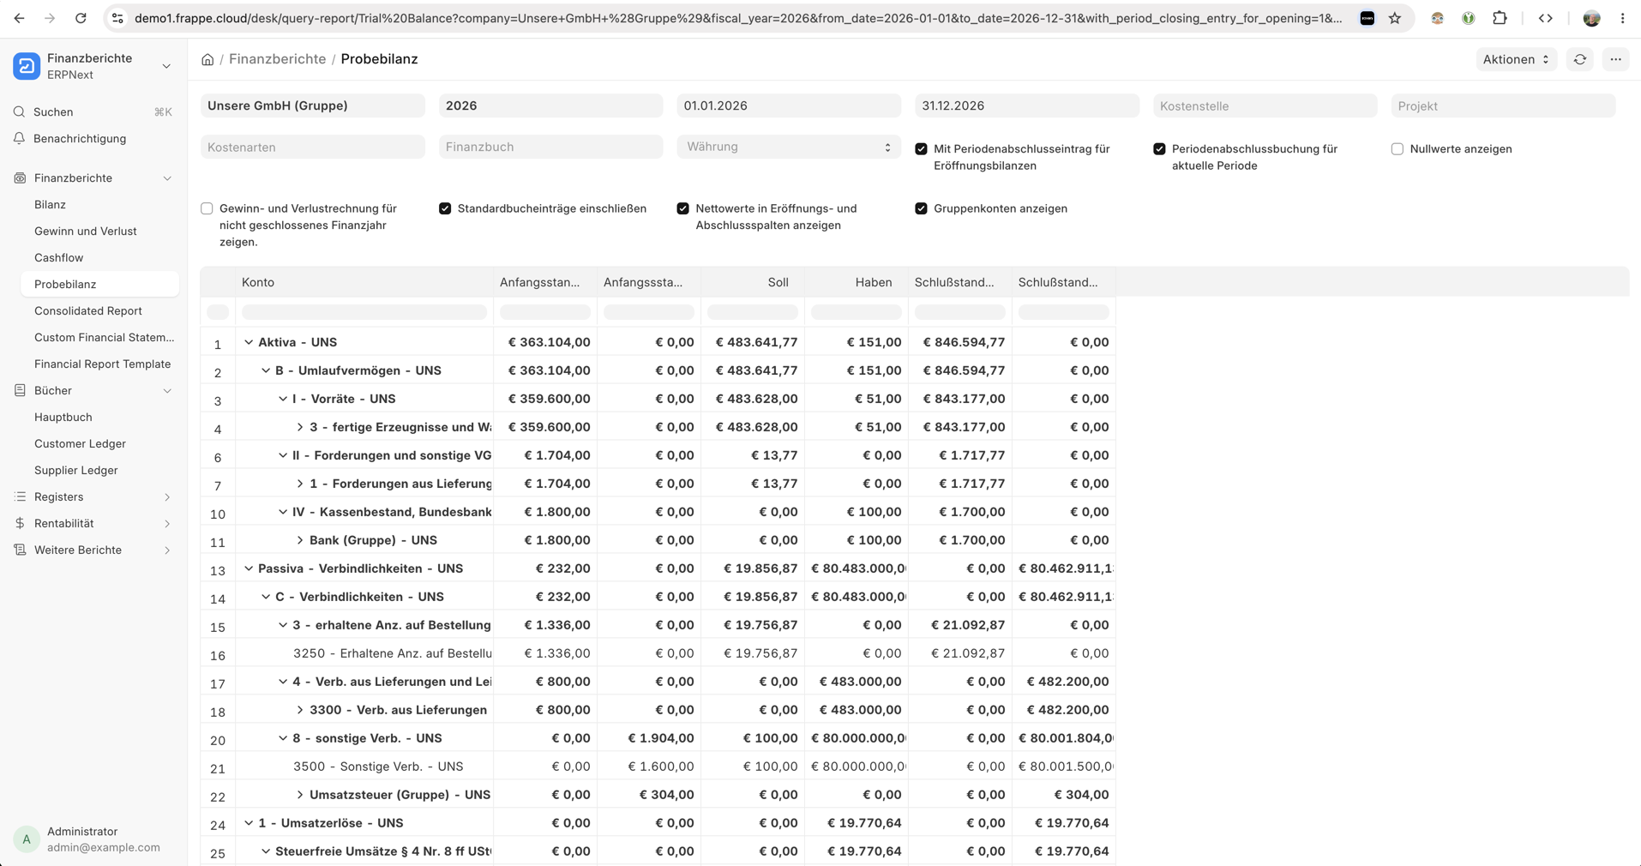Click the Suchen magnifier icon in sidebar

pos(20,111)
